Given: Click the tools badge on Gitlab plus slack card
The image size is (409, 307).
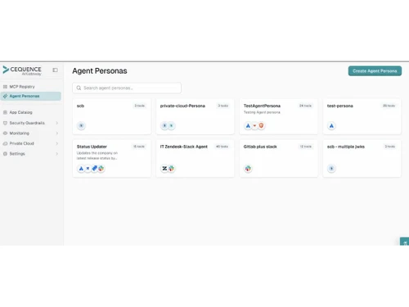Looking at the screenshot, I should (306, 147).
